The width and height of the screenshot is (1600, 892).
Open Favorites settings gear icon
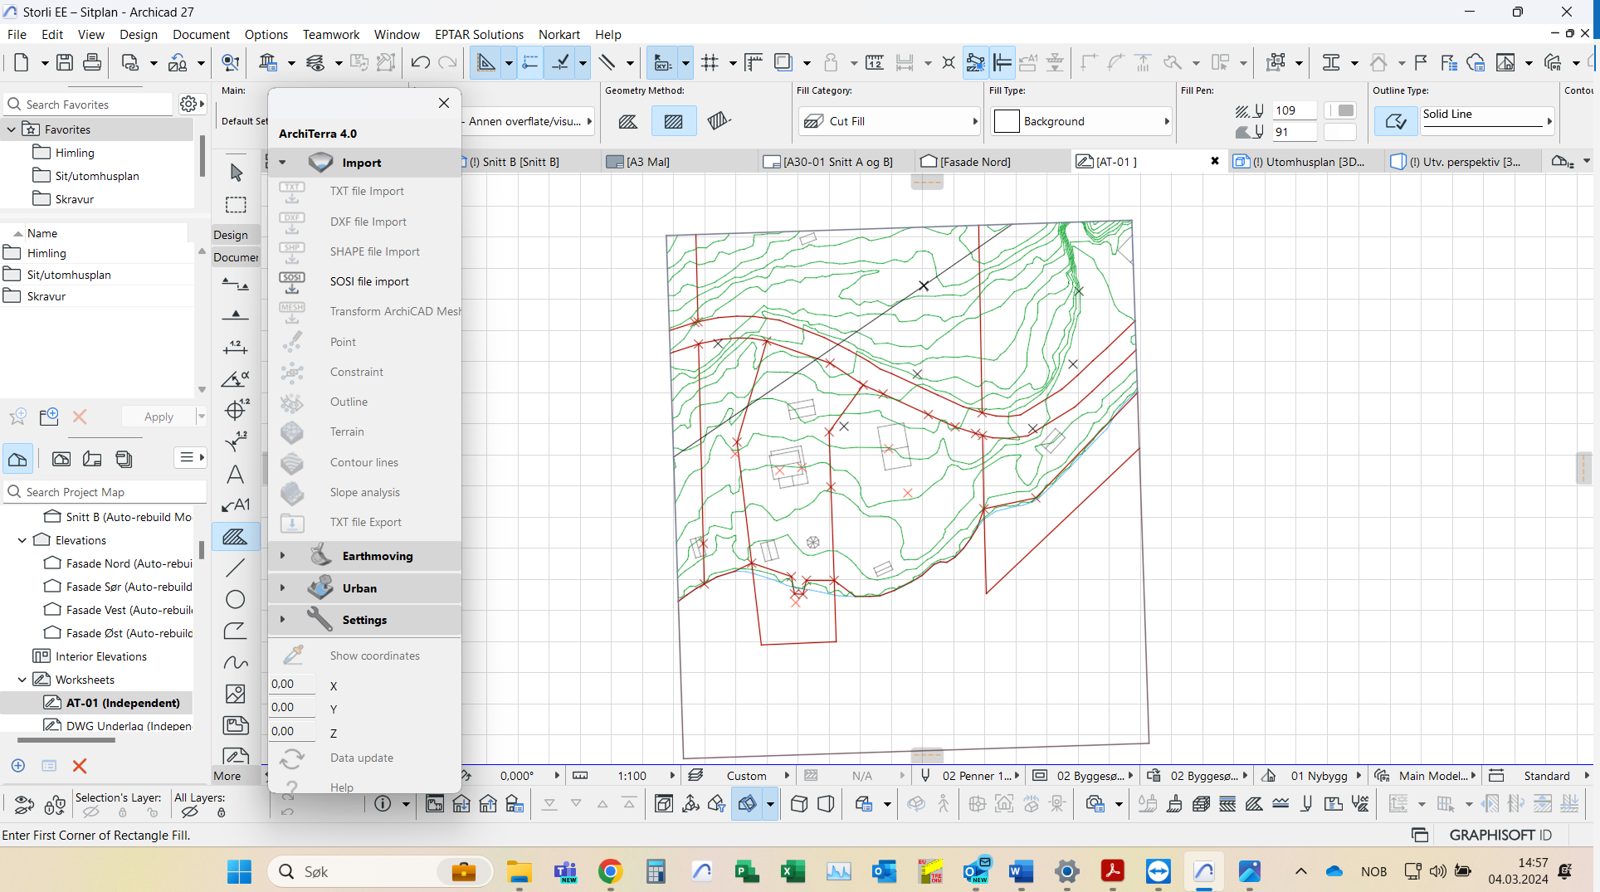(x=188, y=104)
